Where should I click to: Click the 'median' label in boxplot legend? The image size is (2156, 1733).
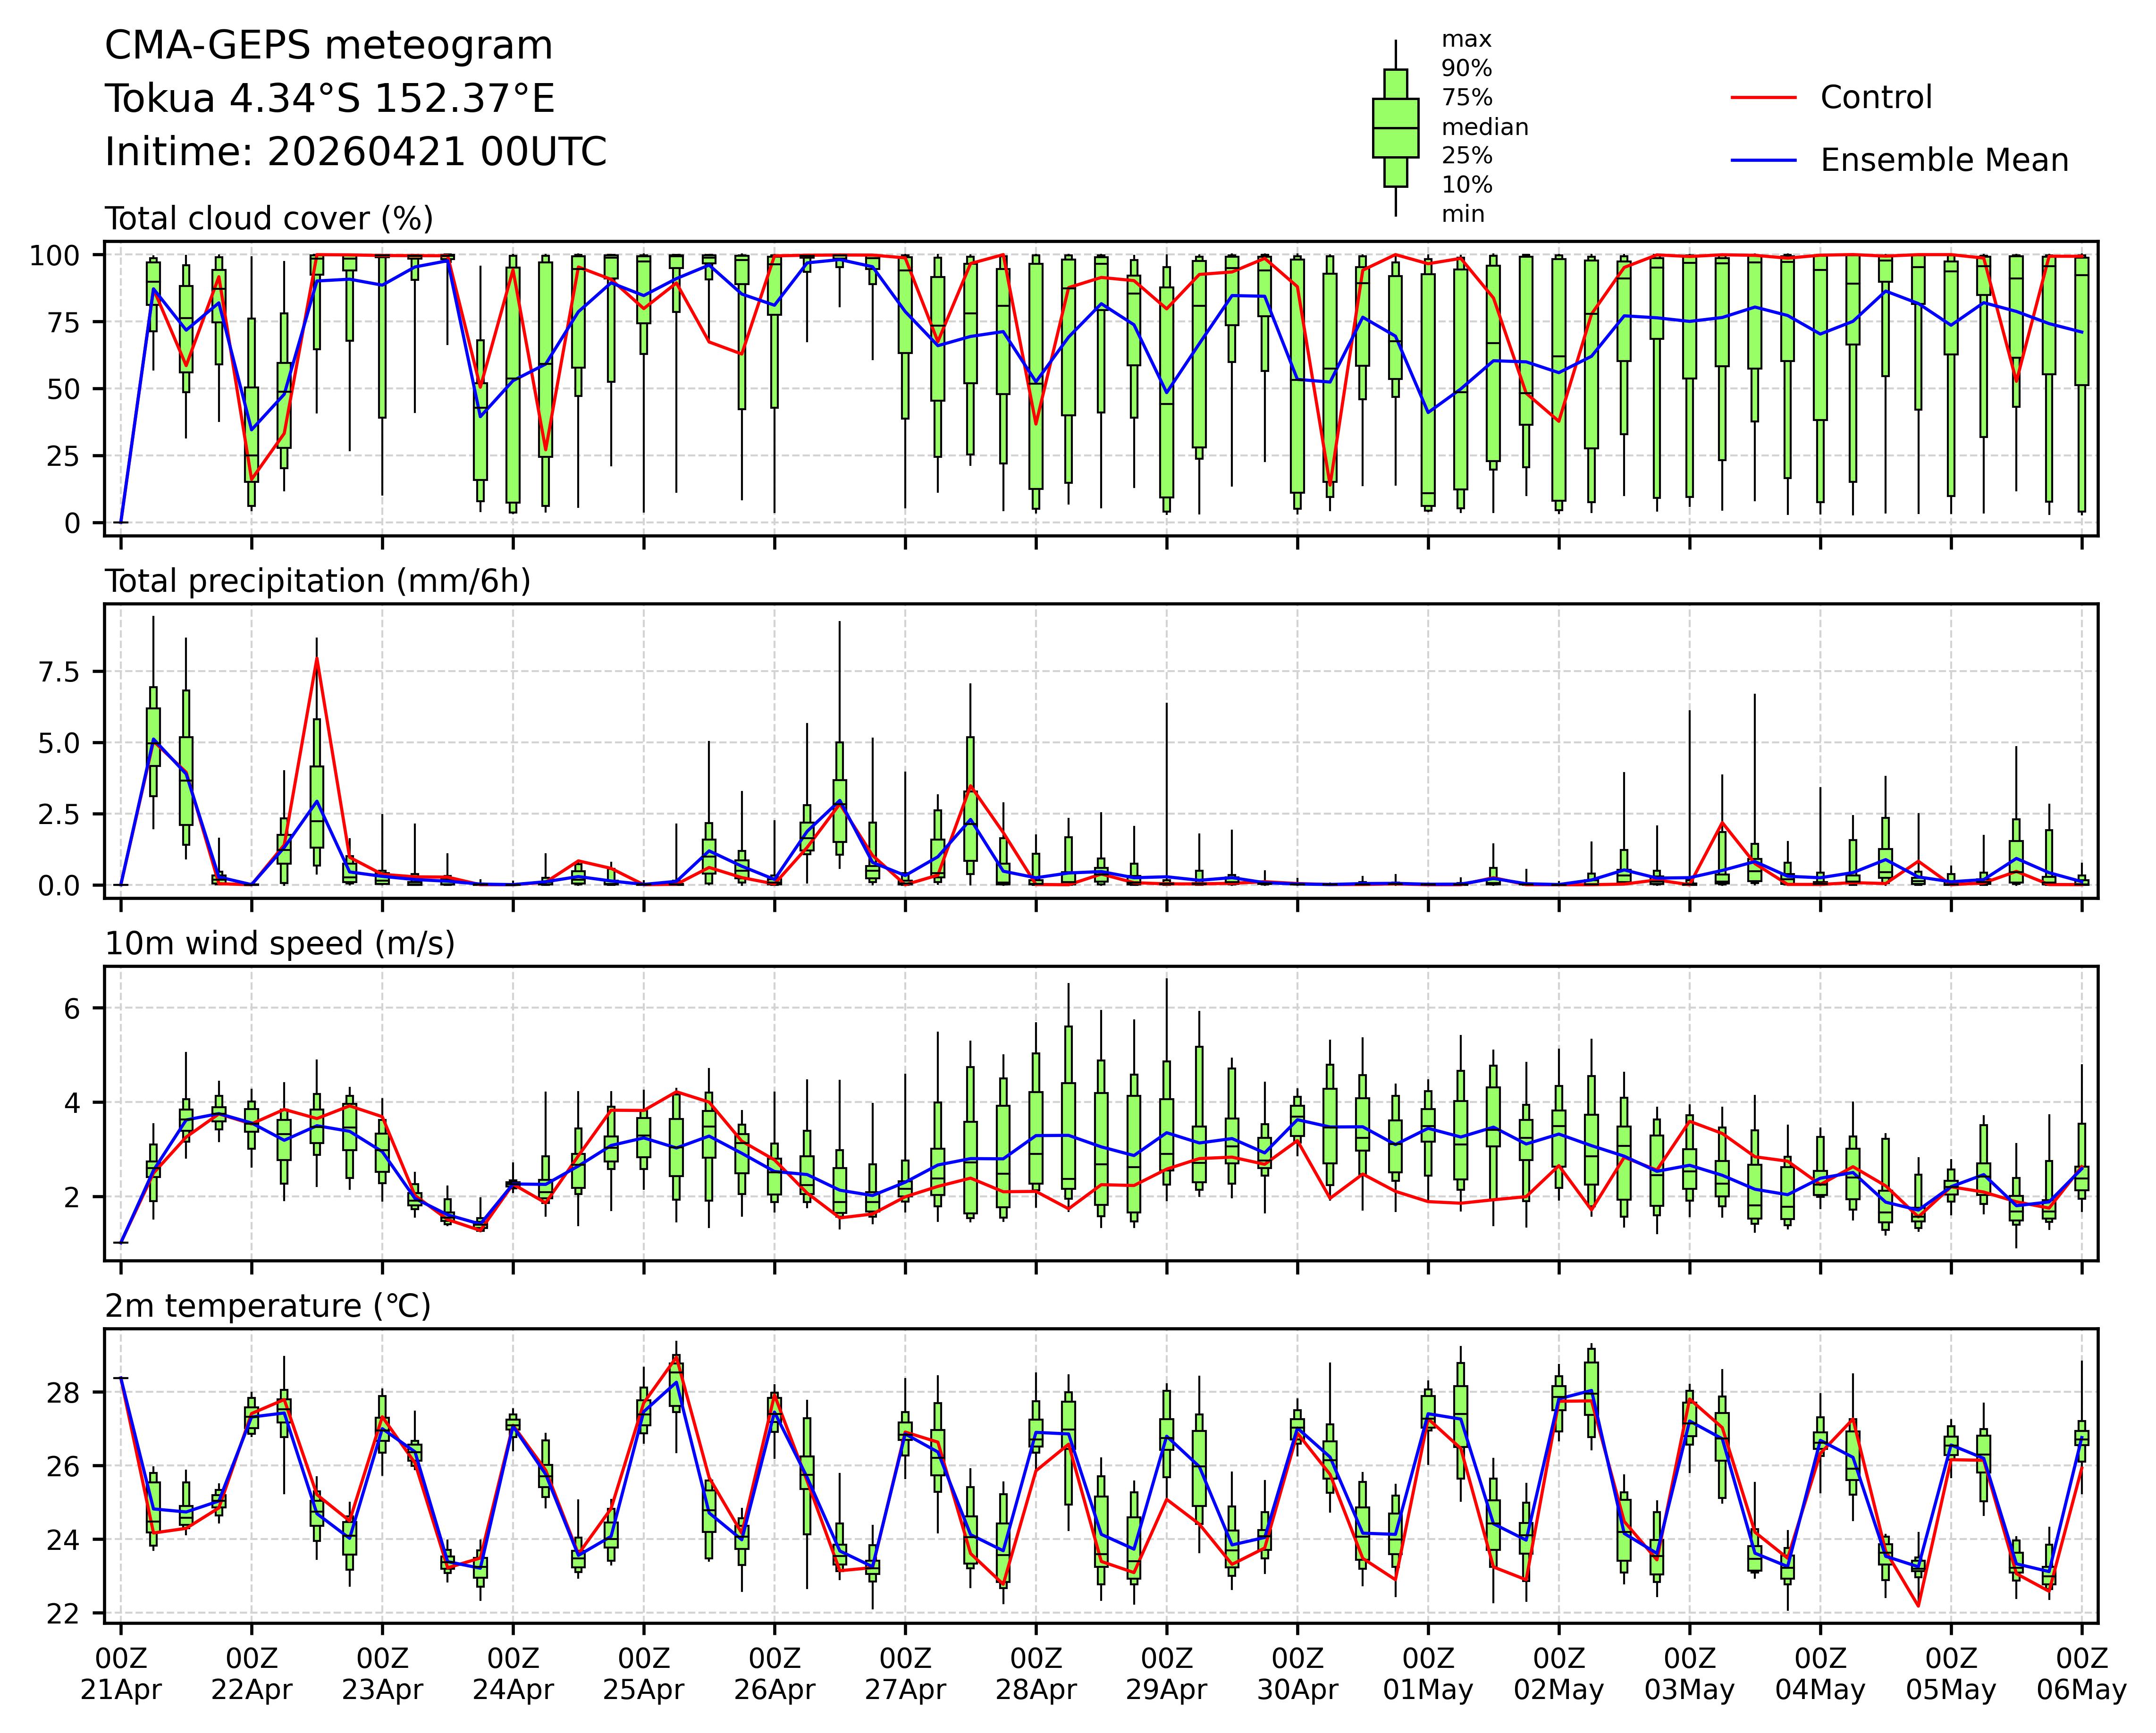[x=1484, y=127]
